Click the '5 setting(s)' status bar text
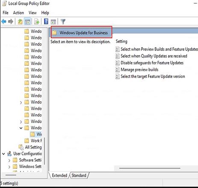Screen dimensions: 198x188 [9, 183]
